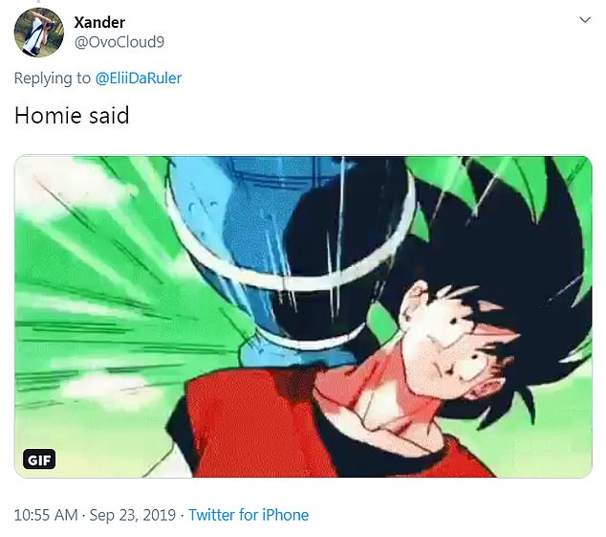Open Xander's profile picture avatar
This screenshot has width=606, height=537.
[x=38, y=33]
